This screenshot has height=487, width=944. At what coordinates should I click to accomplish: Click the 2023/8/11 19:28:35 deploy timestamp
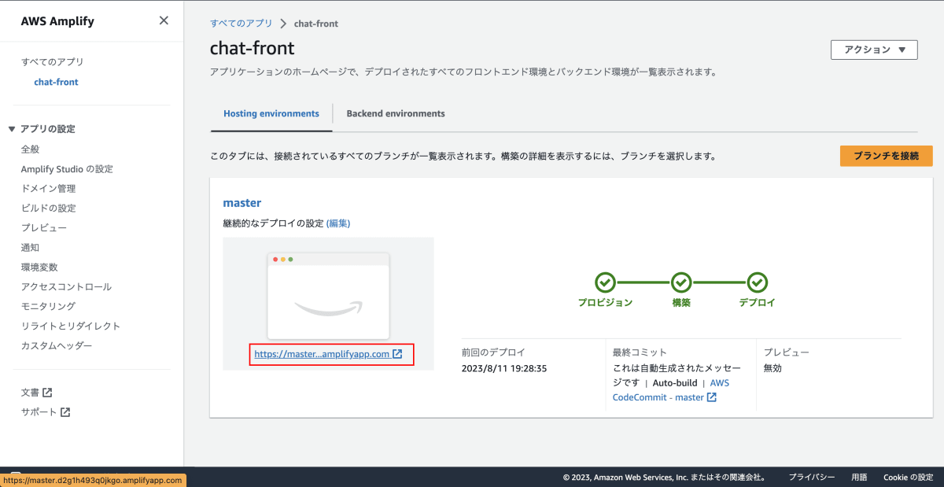[504, 368]
